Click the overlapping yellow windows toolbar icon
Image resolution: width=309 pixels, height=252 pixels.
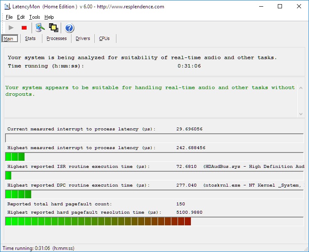(x=53, y=28)
